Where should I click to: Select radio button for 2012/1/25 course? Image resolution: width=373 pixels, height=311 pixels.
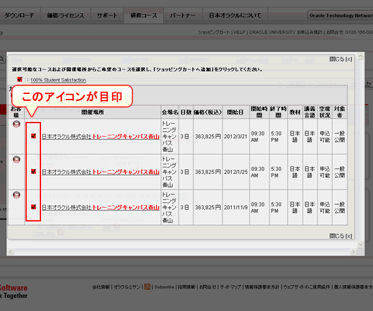16,159
